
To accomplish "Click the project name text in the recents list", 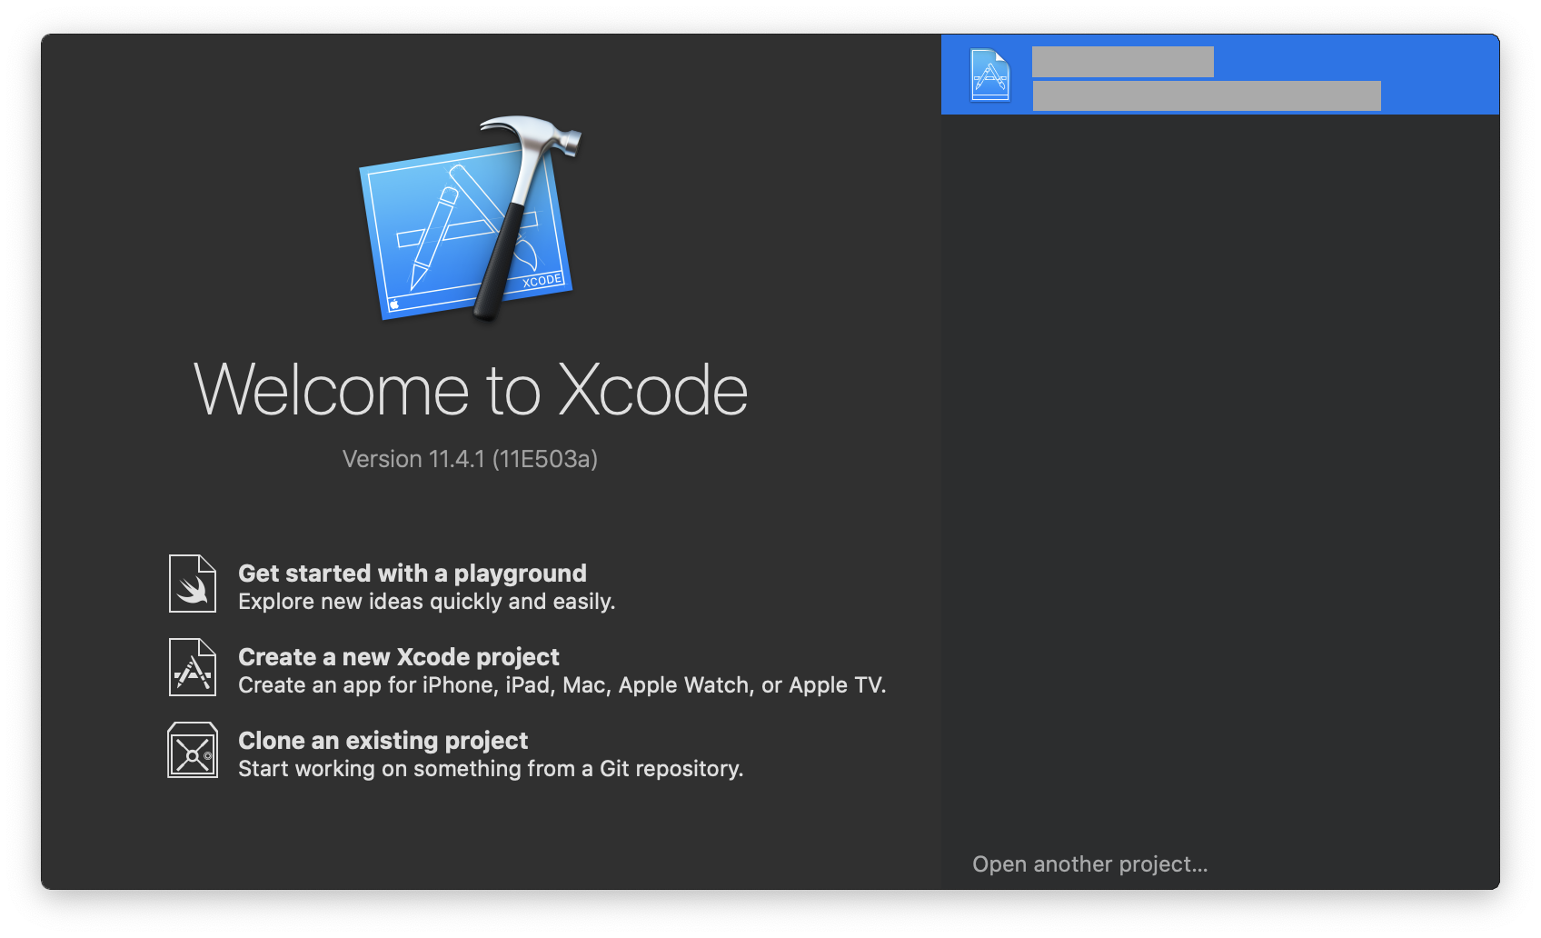I will (x=1123, y=62).
